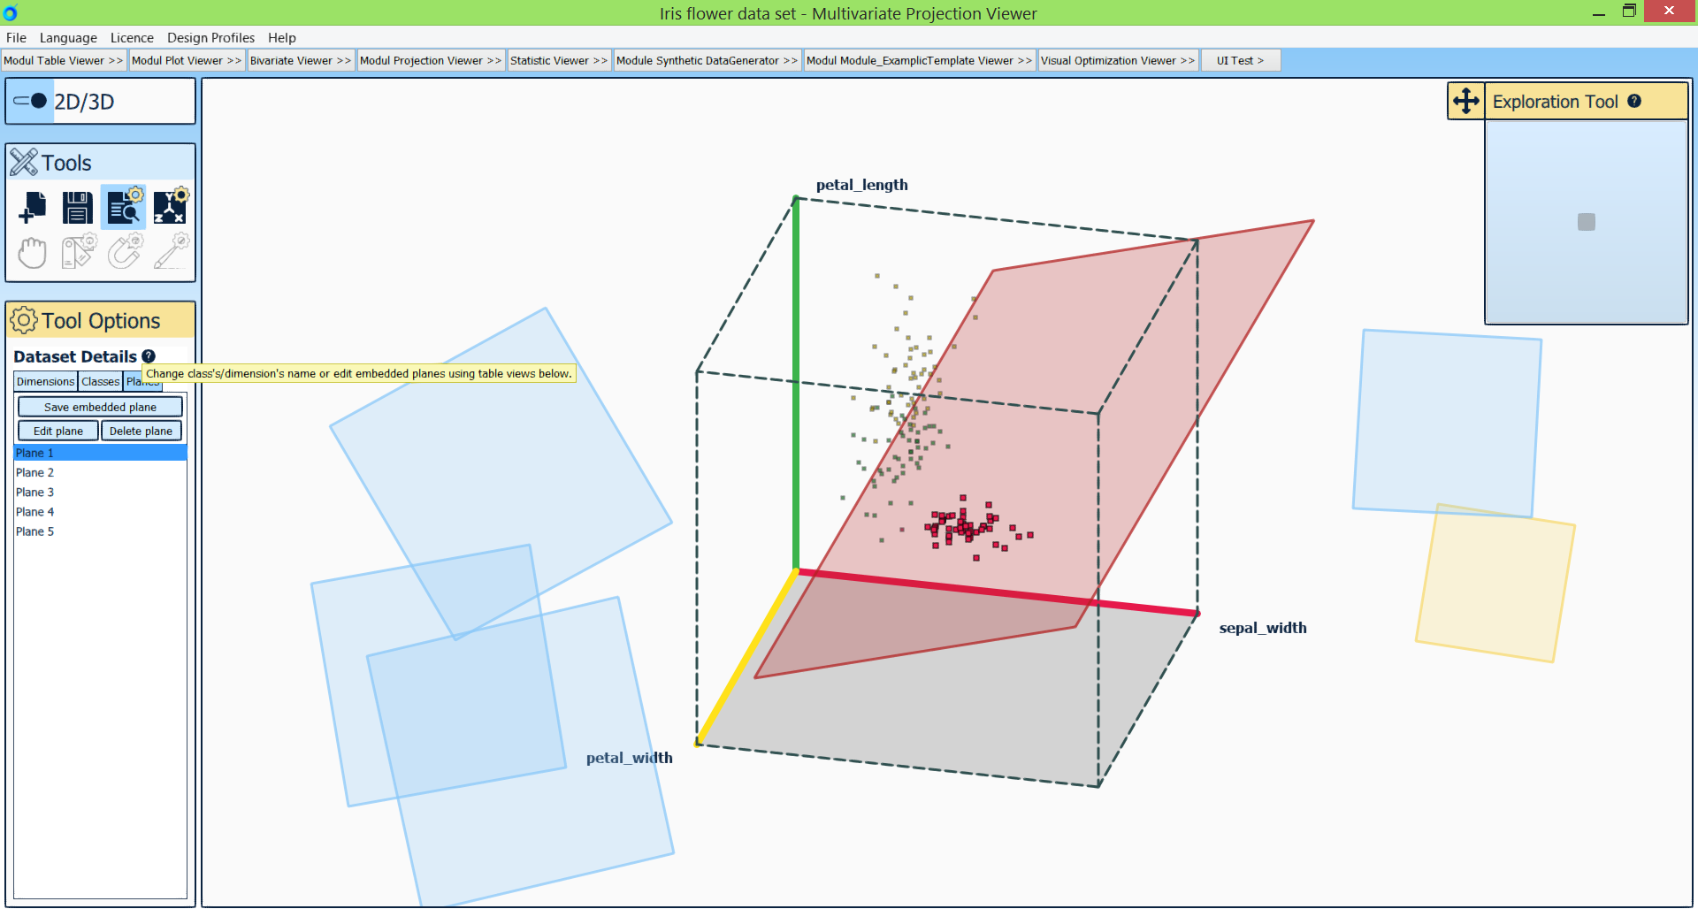Click the Exploration Tool help question mark
This screenshot has width=1698, height=909.
[1634, 102]
